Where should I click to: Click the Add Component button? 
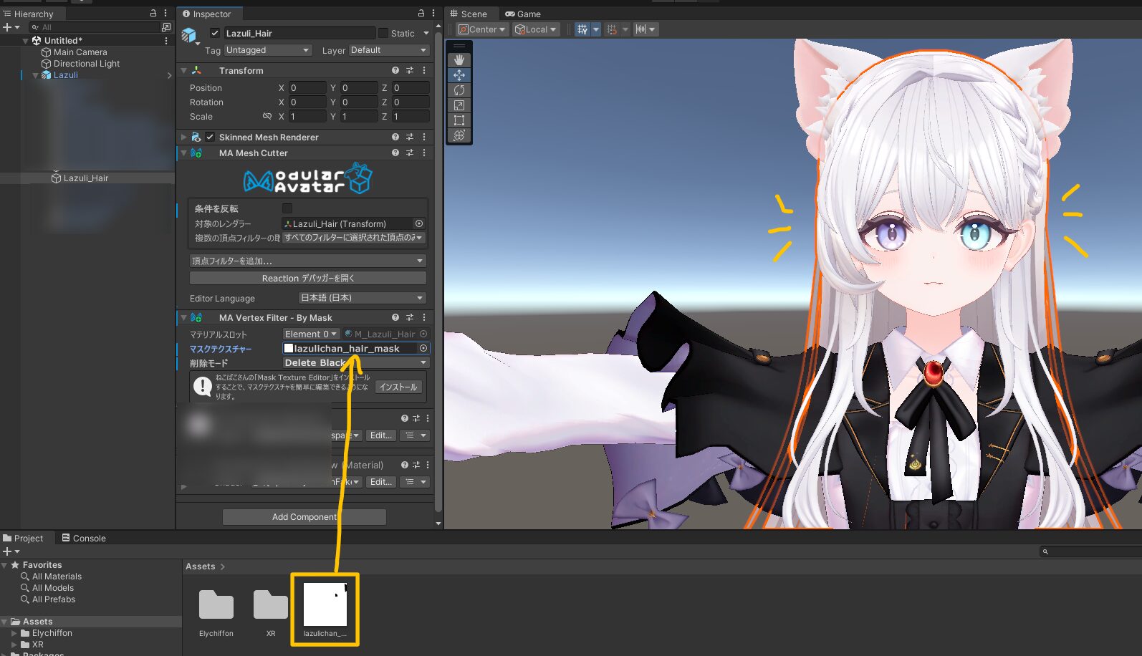point(304,516)
